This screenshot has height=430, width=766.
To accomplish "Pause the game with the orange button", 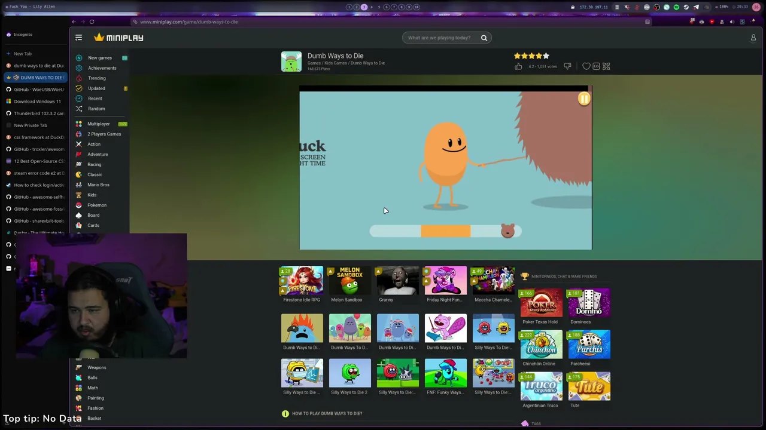I will point(584,99).
